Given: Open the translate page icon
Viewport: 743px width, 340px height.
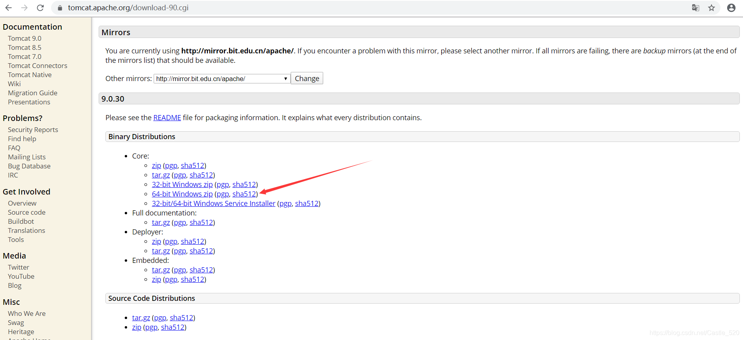Looking at the screenshot, I should (695, 8).
